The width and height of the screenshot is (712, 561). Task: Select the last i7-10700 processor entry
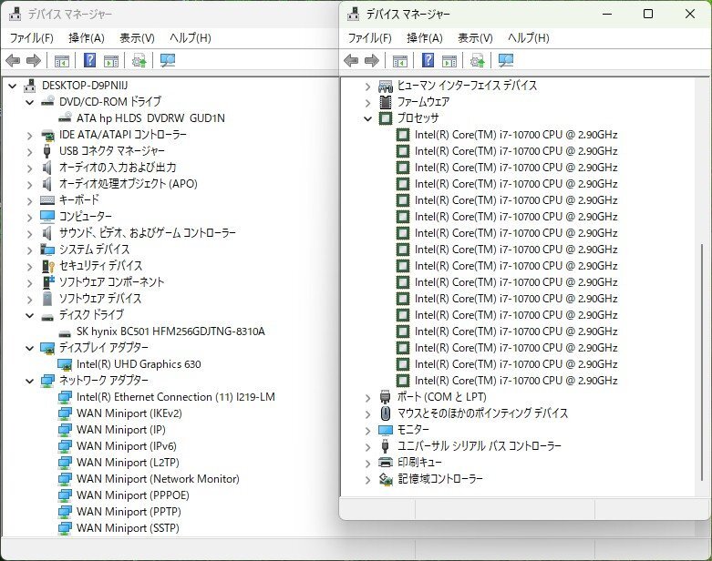[516, 381]
